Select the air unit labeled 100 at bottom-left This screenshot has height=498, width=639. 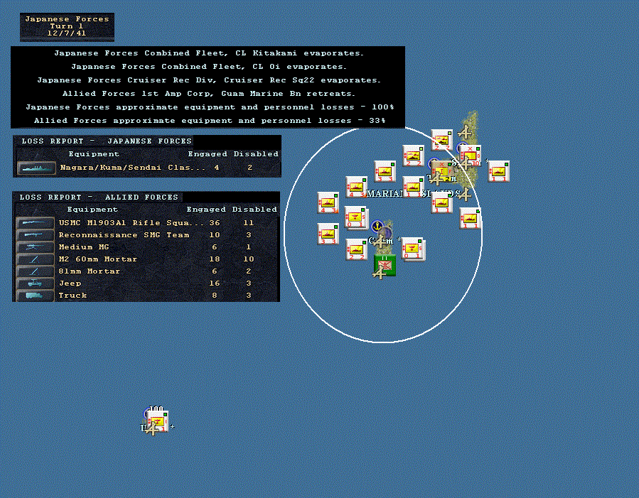pos(157,421)
